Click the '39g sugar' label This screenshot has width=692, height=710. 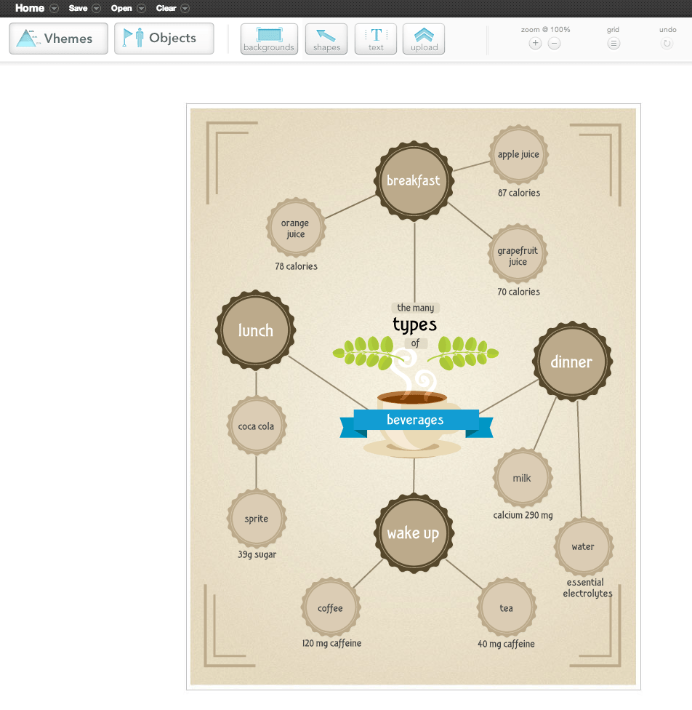click(257, 554)
